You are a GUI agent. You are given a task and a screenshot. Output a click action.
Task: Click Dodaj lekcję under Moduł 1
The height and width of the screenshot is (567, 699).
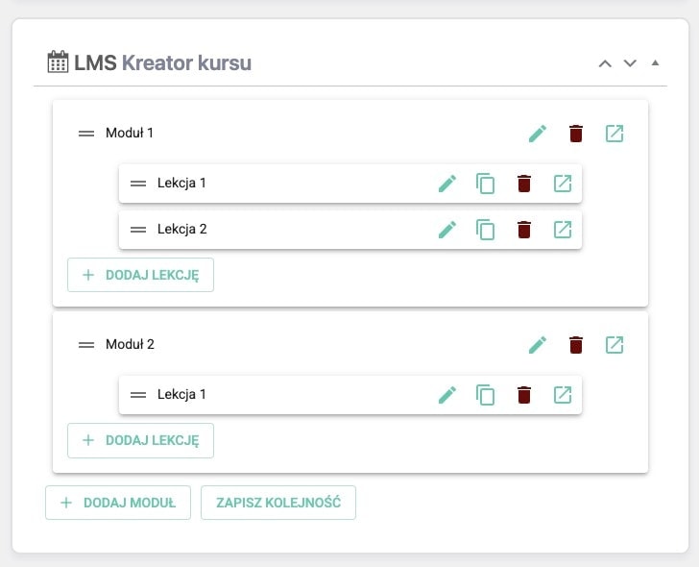(x=140, y=275)
